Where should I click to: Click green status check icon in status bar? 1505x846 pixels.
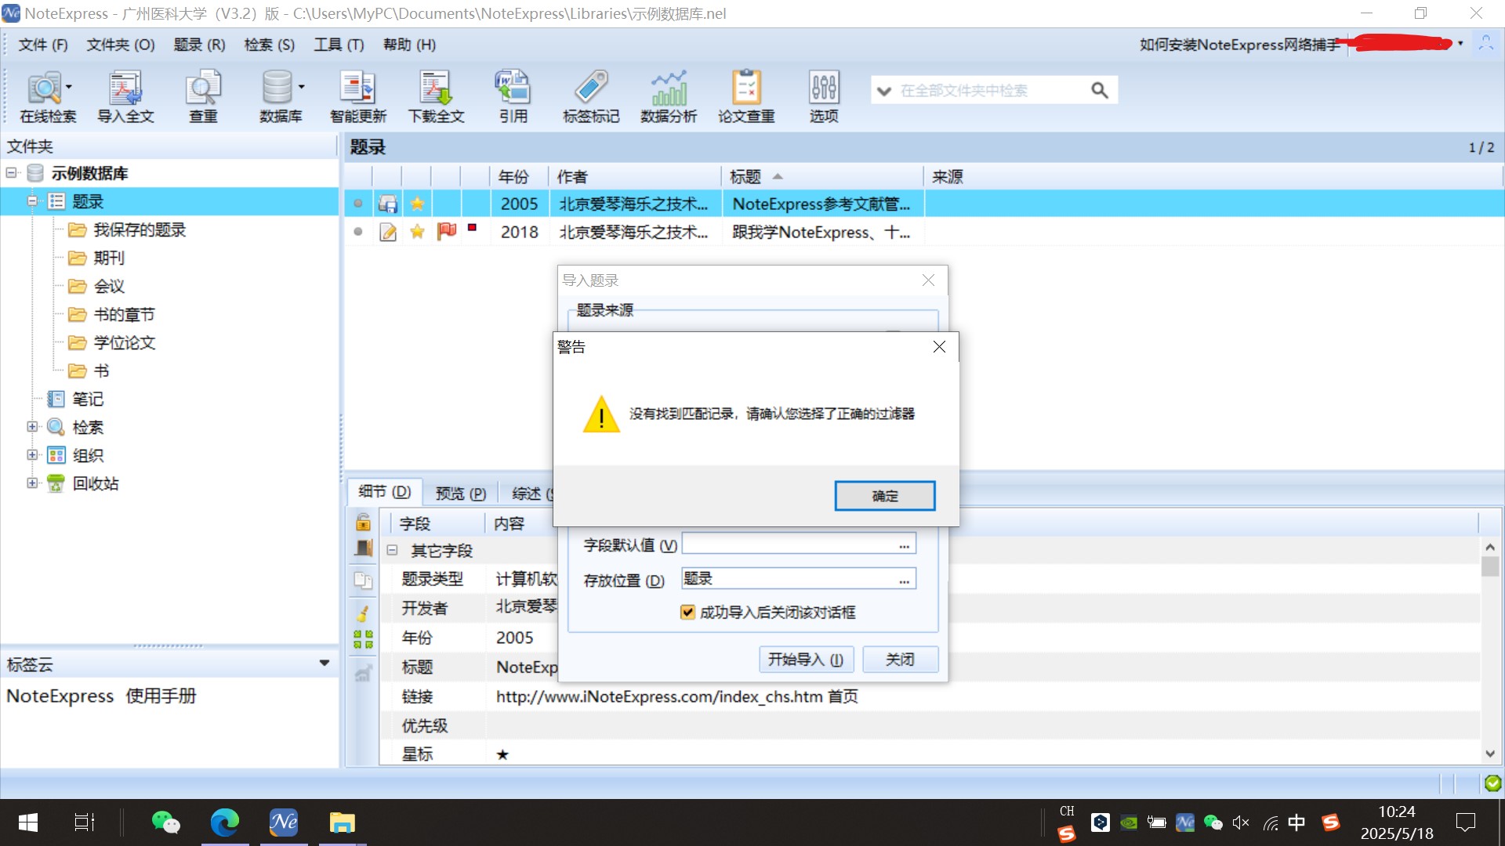click(x=1493, y=783)
